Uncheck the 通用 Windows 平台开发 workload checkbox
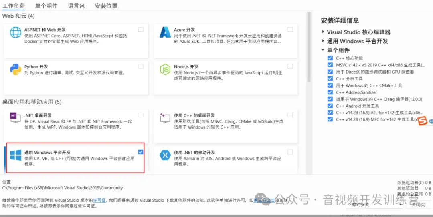 click(141, 152)
